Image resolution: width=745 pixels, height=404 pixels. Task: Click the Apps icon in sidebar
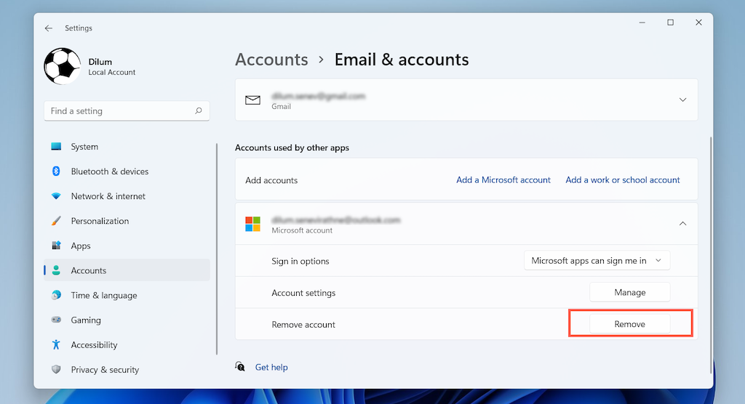tap(57, 246)
